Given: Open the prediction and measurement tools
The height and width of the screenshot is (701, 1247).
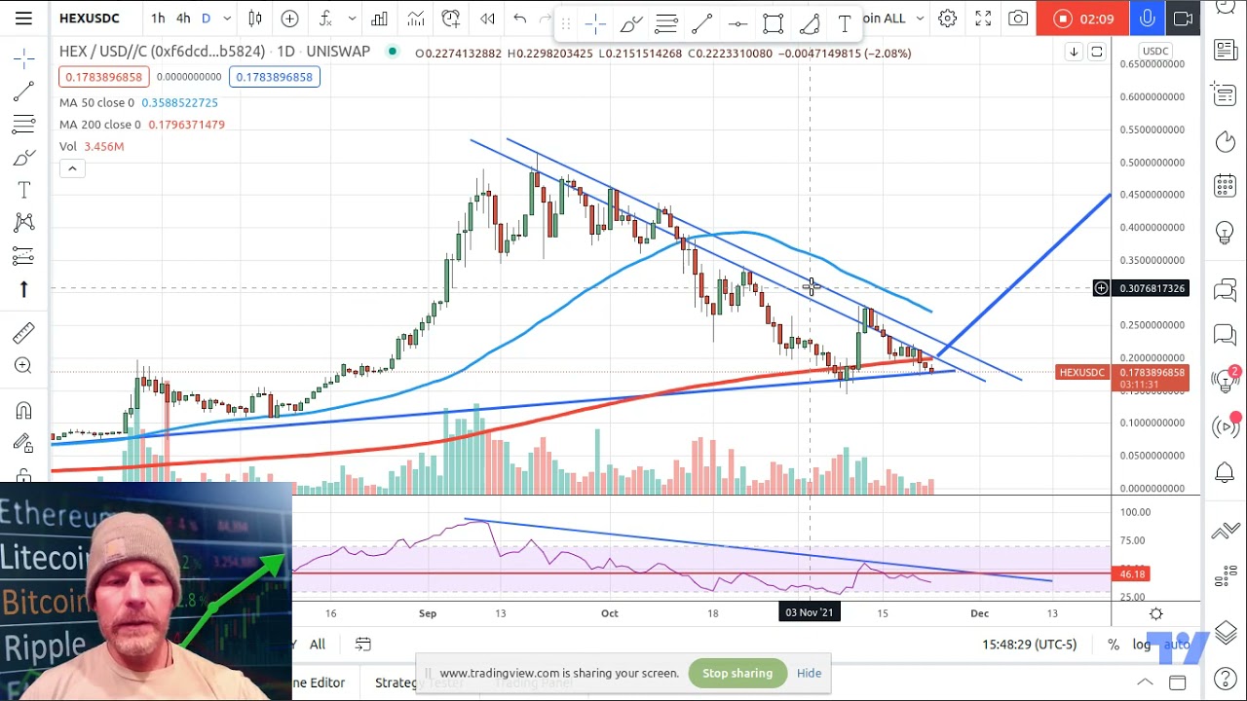Looking at the screenshot, I should click(x=23, y=256).
